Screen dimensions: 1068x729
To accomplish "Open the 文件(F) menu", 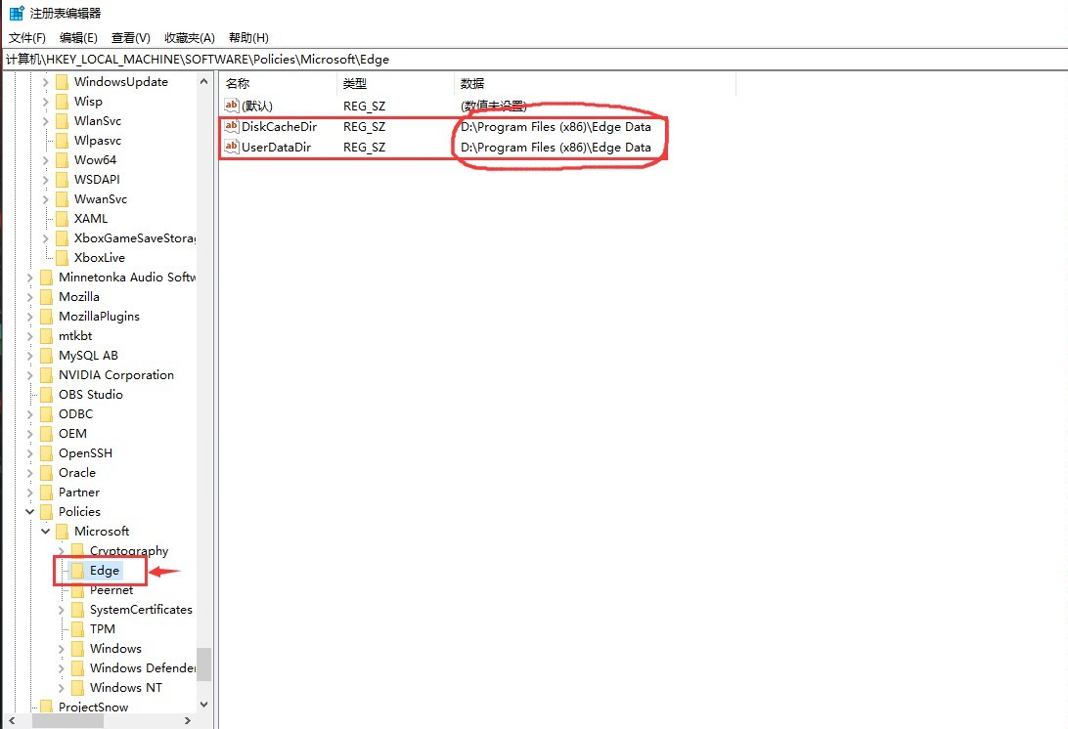I will pos(27,38).
